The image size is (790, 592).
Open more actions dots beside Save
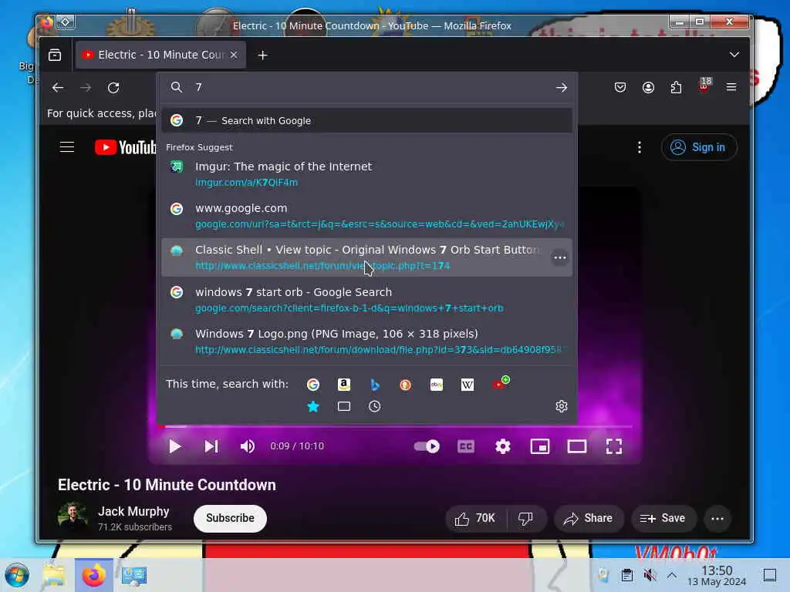tap(717, 519)
